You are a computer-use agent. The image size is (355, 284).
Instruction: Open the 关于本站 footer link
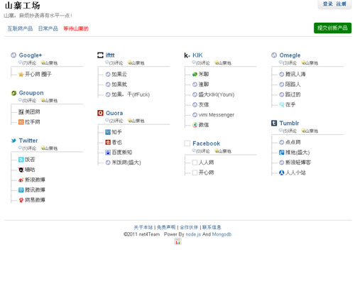click(143, 227)
